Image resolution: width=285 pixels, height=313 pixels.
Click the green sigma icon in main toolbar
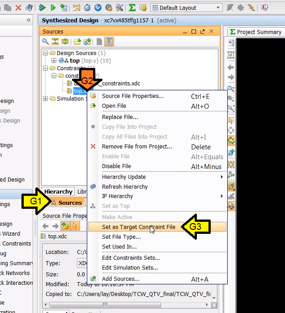click(132, 8)
